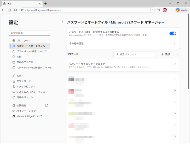Viewport: 190px width, 144px height.
Task: Close the 設定 tab
Action: pyautogui.click(x=40, y=4)
